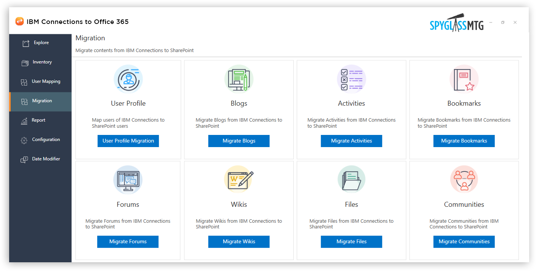Click 'Migrate Communities from IBM' description
This screenshot has width=536, height=271.
[464, 224]
